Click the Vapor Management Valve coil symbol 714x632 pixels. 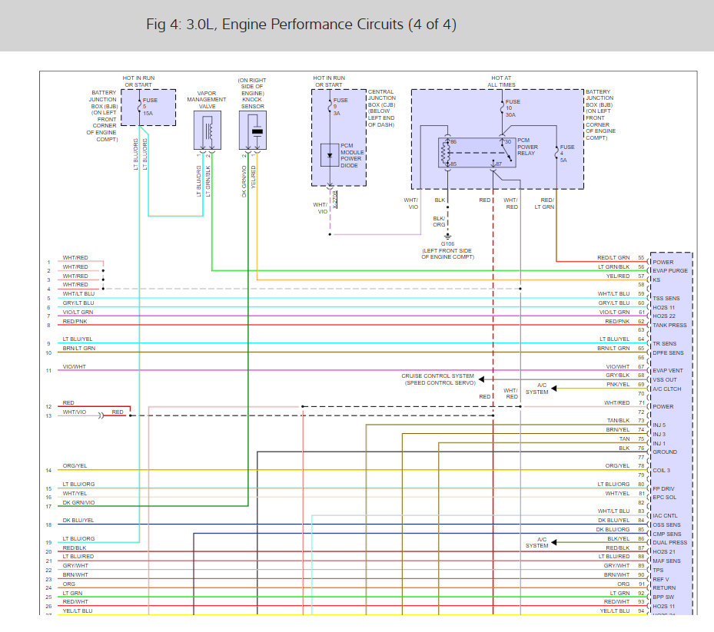tap(207, 131)
